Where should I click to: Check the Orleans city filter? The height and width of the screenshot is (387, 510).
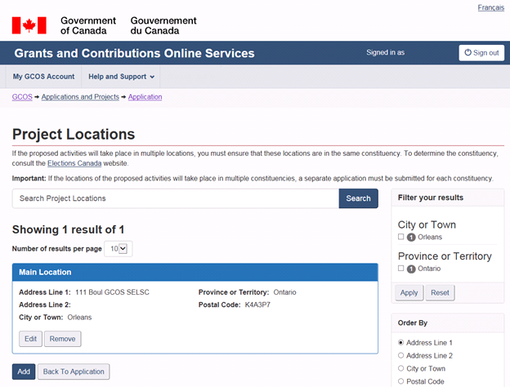pyautogui.click(x=400, y=237)
